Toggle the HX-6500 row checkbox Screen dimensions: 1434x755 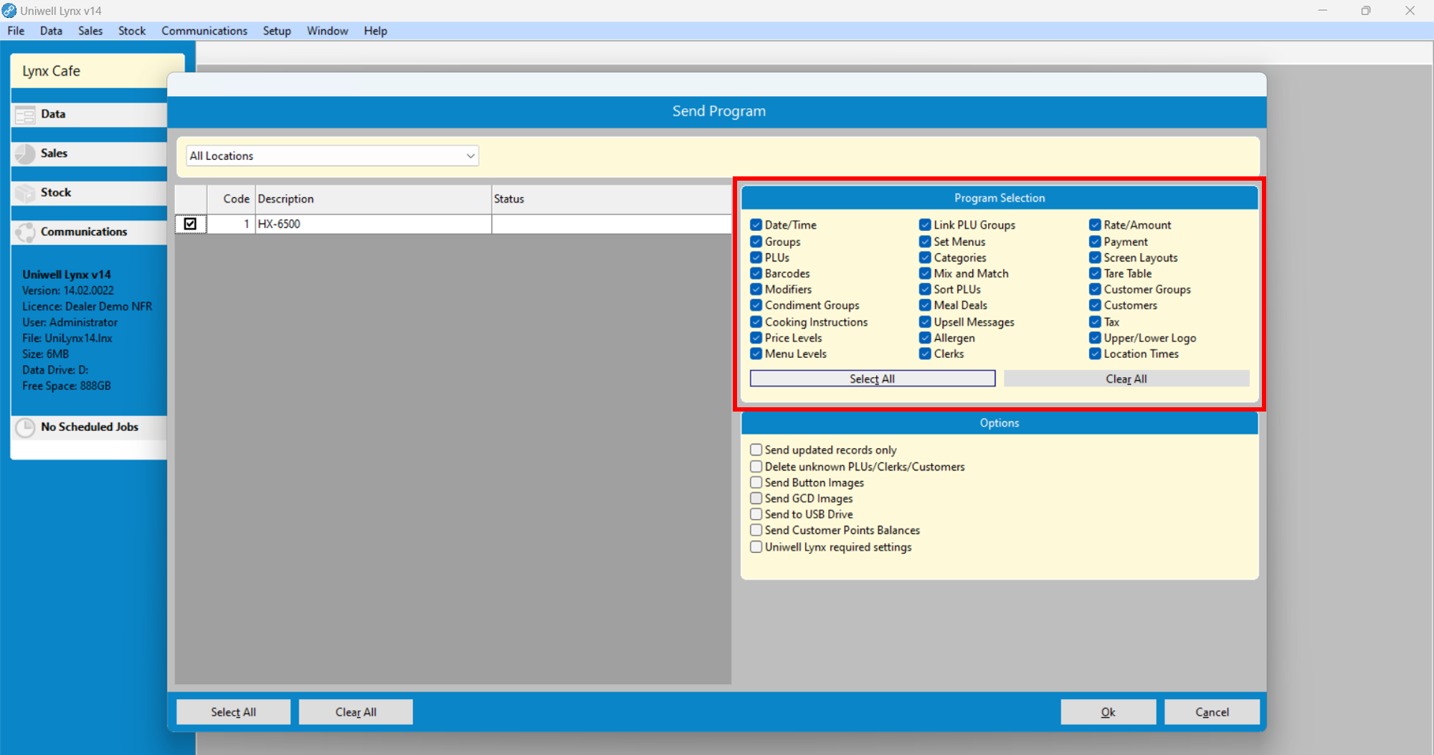click(x=190, y=223)
